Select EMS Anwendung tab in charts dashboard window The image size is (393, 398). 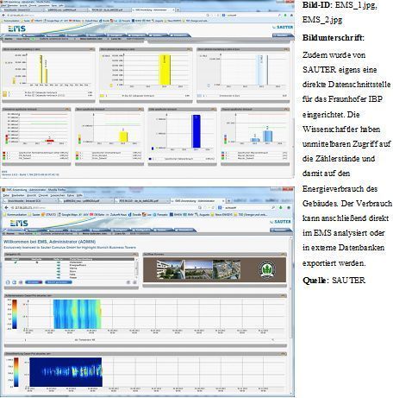click(153, 9)
